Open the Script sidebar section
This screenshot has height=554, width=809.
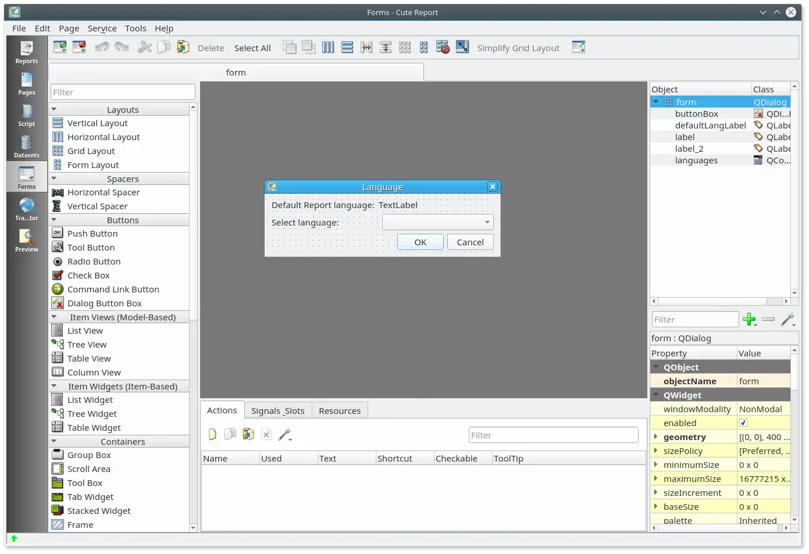[27, 115]
